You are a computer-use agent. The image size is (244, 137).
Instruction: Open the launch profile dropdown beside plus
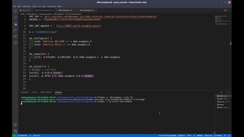click(223, 92)
